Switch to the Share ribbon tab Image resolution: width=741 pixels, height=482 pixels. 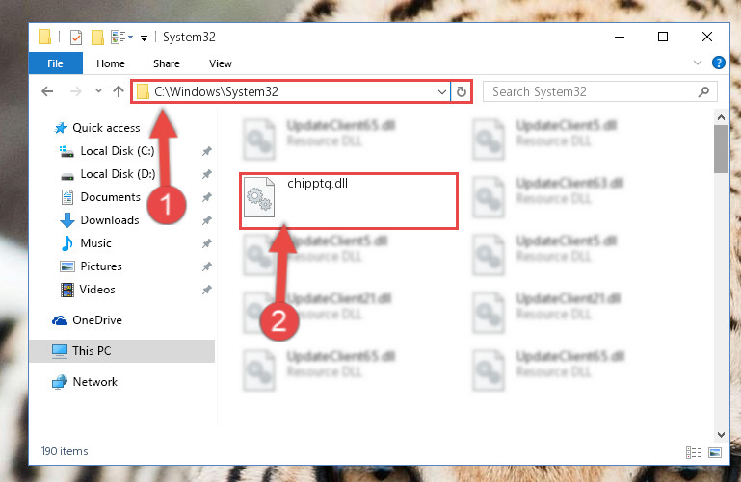[167, 63]
